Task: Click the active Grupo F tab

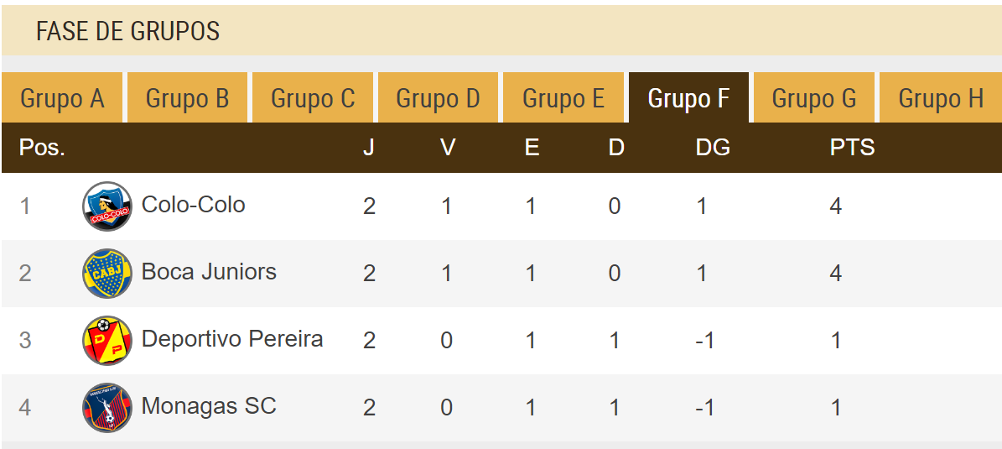Action: (x=688, y=98)
